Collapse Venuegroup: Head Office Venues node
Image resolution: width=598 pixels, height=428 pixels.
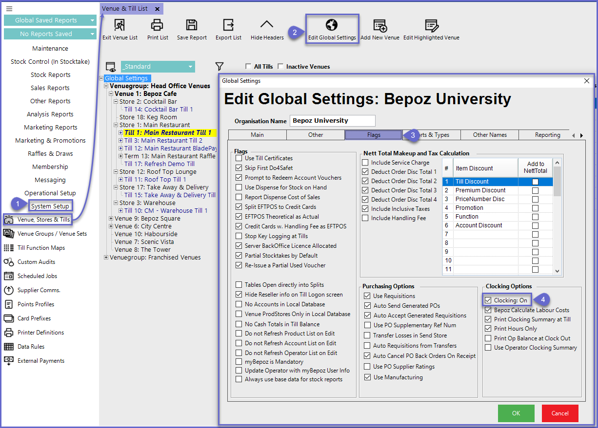pyautogui.click(x=106, y=86)
